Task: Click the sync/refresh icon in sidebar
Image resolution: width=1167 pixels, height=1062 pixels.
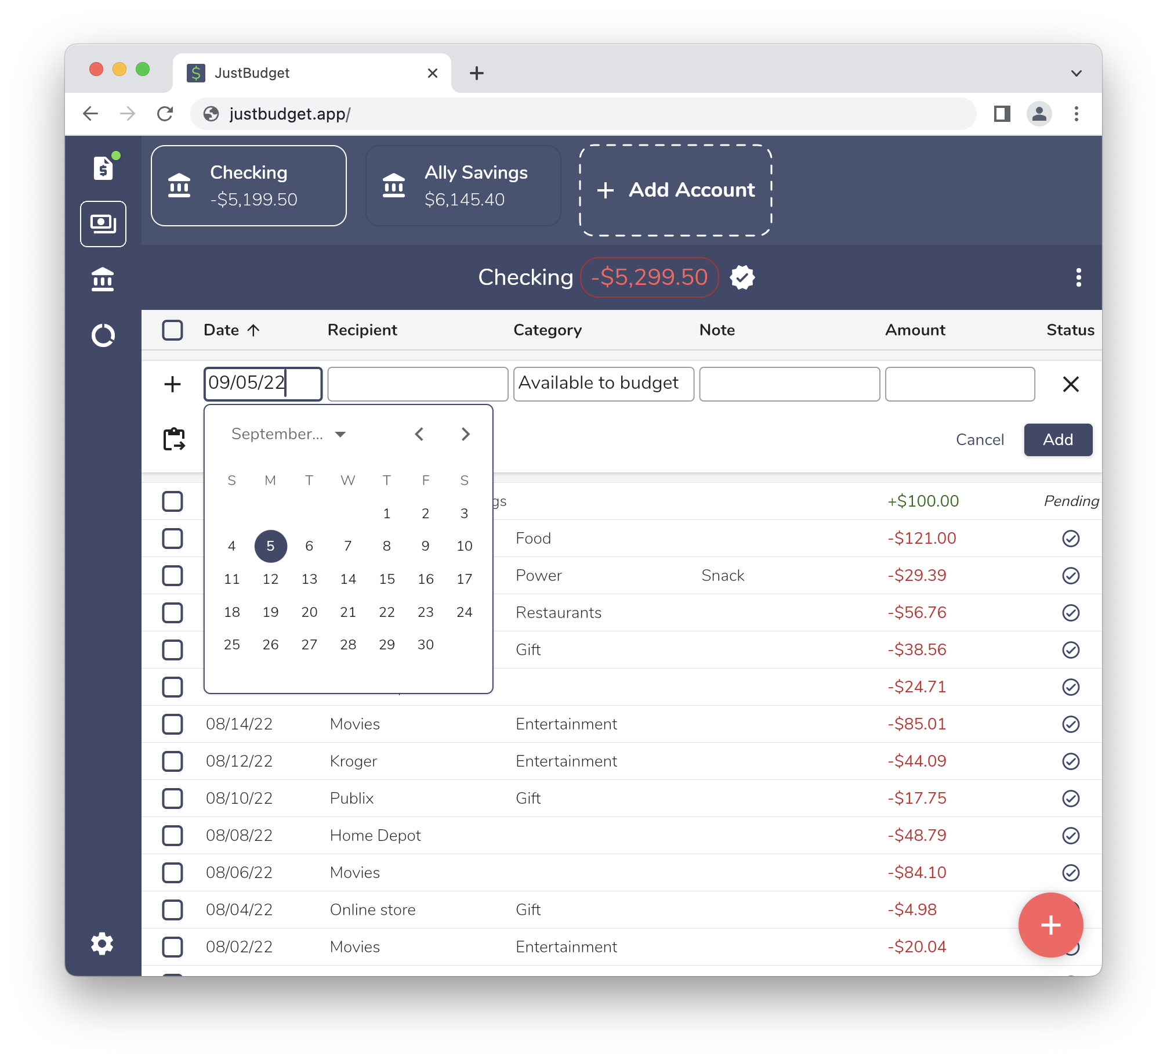Action: pyautogui.click(x=102, y=330)
